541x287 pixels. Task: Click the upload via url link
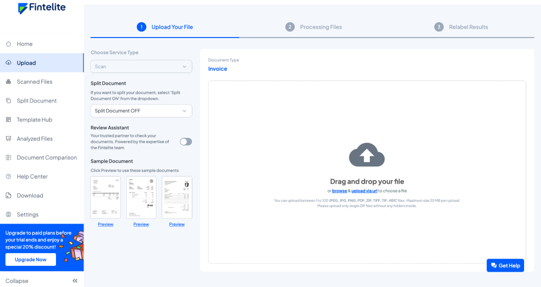[x=364, y=191]
